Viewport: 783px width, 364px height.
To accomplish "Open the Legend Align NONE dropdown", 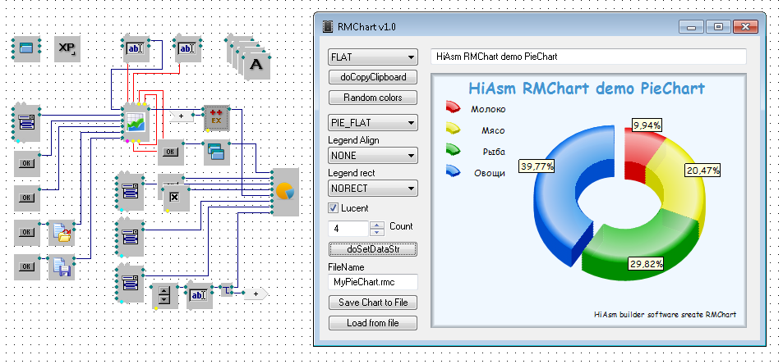I will point(372,155).
